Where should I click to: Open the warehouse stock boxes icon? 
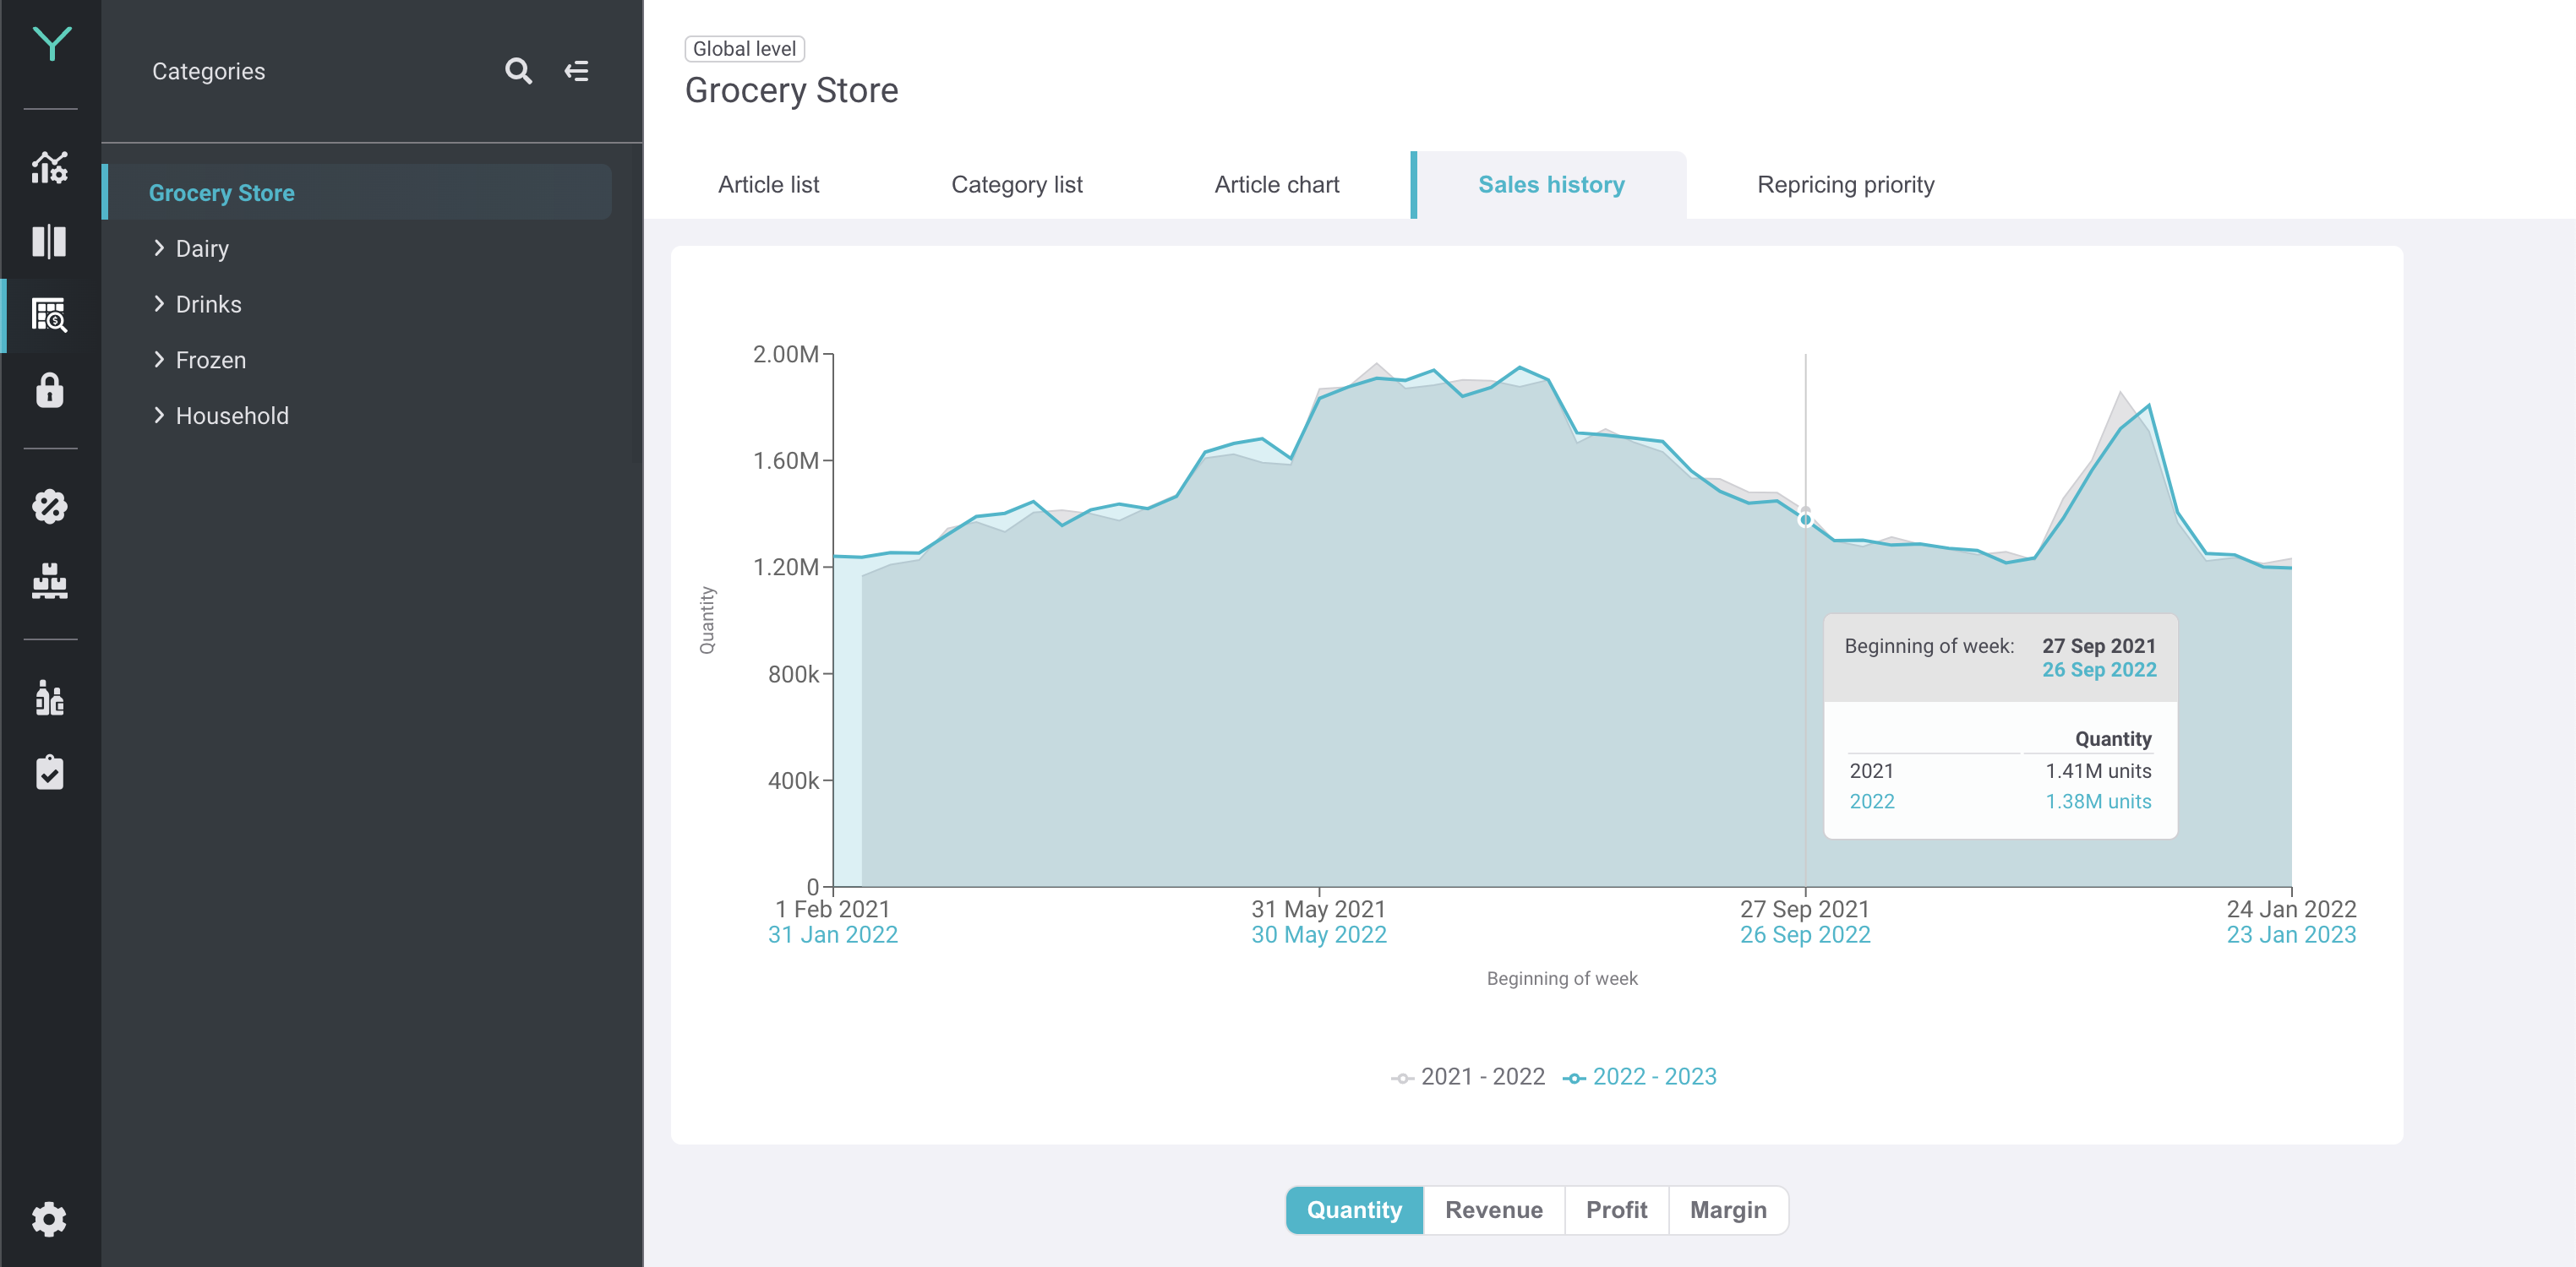(50, 580)
